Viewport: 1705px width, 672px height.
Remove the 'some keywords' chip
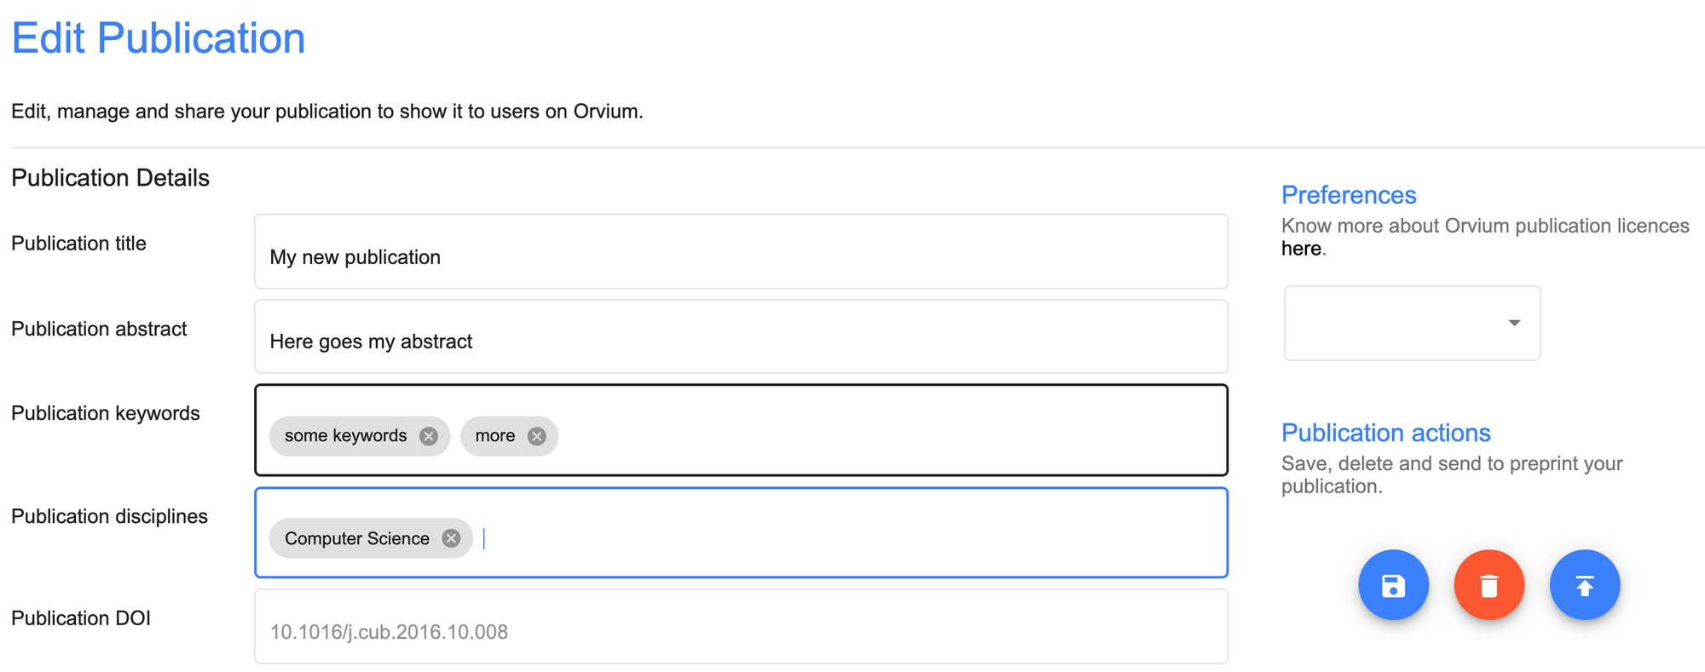[429, 436]
